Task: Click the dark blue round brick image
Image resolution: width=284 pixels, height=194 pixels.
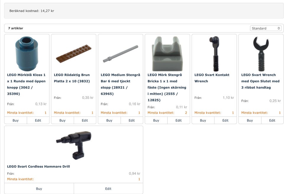Action: click(27, 54)
